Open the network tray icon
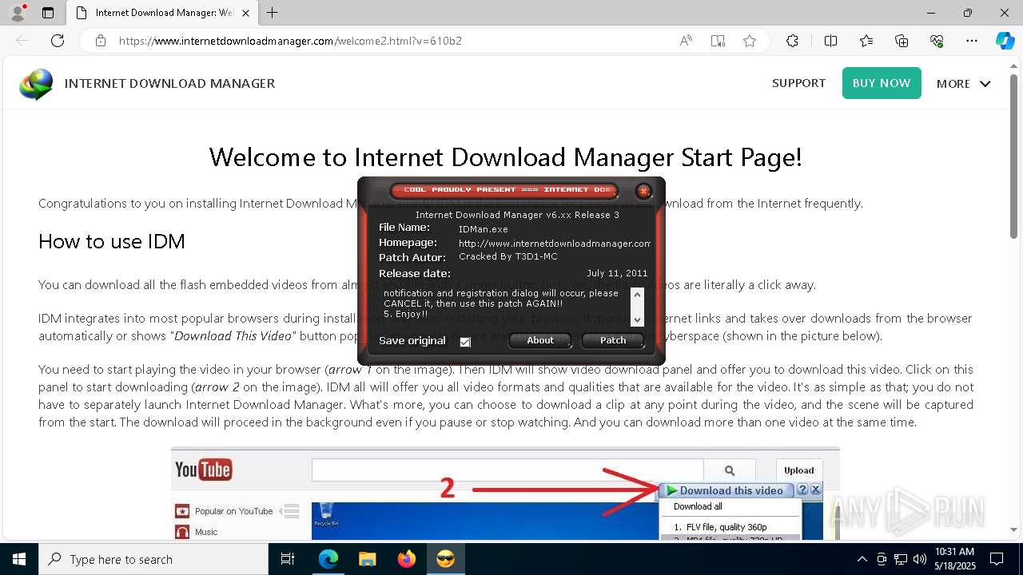This screenshot has width=1023, height=575. (x=901, y=559)
